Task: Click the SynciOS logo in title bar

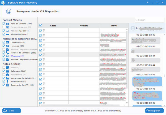Action: pyautogui.click(x=3, y=3)
